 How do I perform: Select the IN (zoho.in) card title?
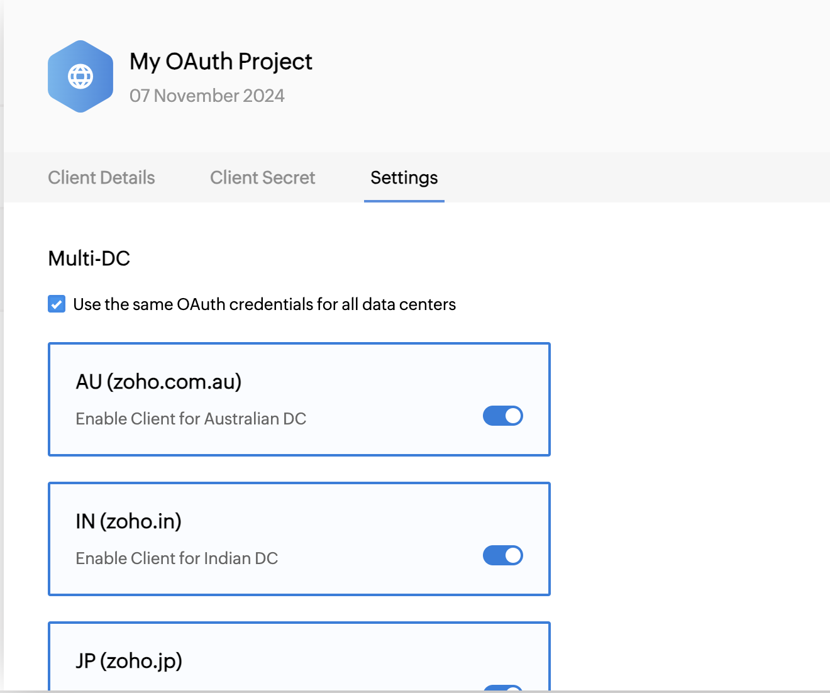[128, 521]
